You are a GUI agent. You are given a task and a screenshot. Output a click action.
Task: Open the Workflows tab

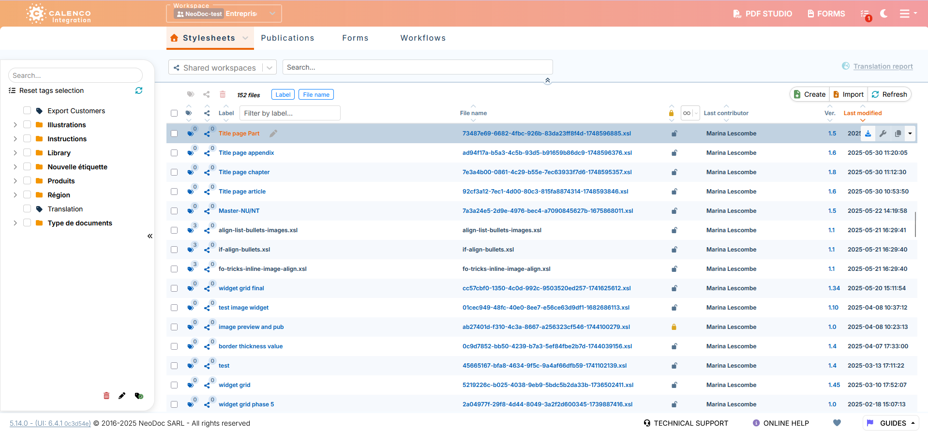(x=423, y=38)
